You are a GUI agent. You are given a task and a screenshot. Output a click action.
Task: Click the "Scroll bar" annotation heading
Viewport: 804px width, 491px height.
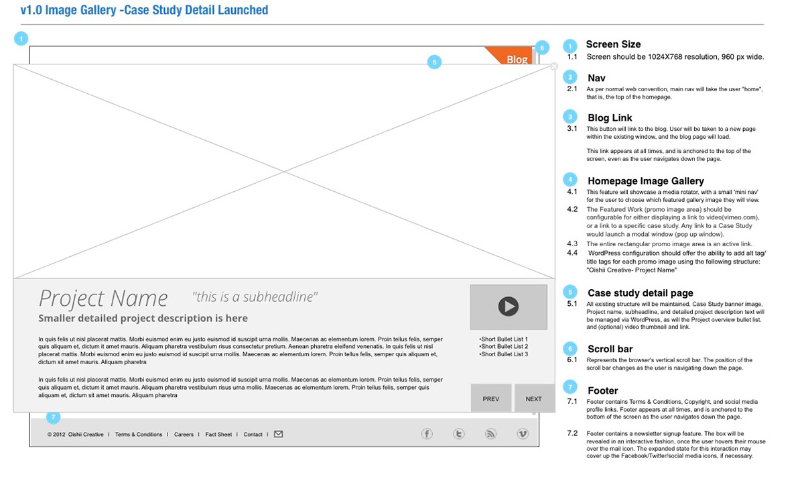pos(610,349)
